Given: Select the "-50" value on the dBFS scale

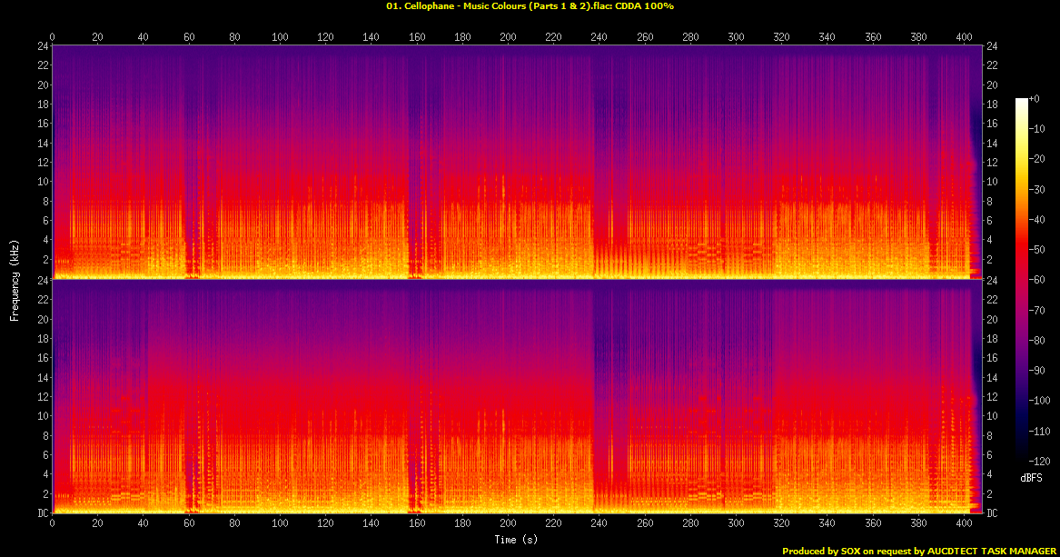Looking at the screenshot, I should click(1037, 250).
